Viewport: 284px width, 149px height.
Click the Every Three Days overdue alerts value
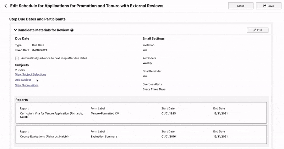[154, 89]
